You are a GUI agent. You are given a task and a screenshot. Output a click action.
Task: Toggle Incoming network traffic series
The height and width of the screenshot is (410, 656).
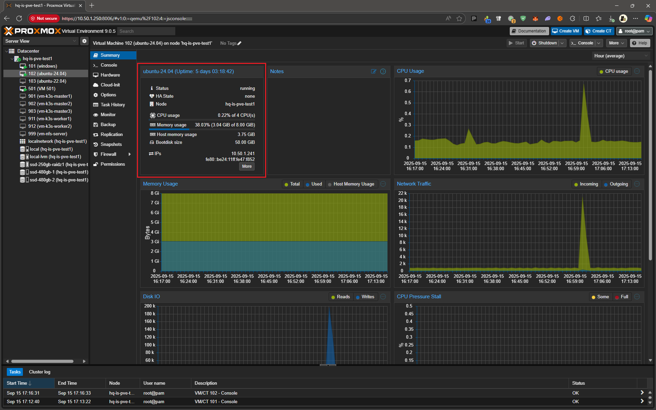(x=586, y=184)
